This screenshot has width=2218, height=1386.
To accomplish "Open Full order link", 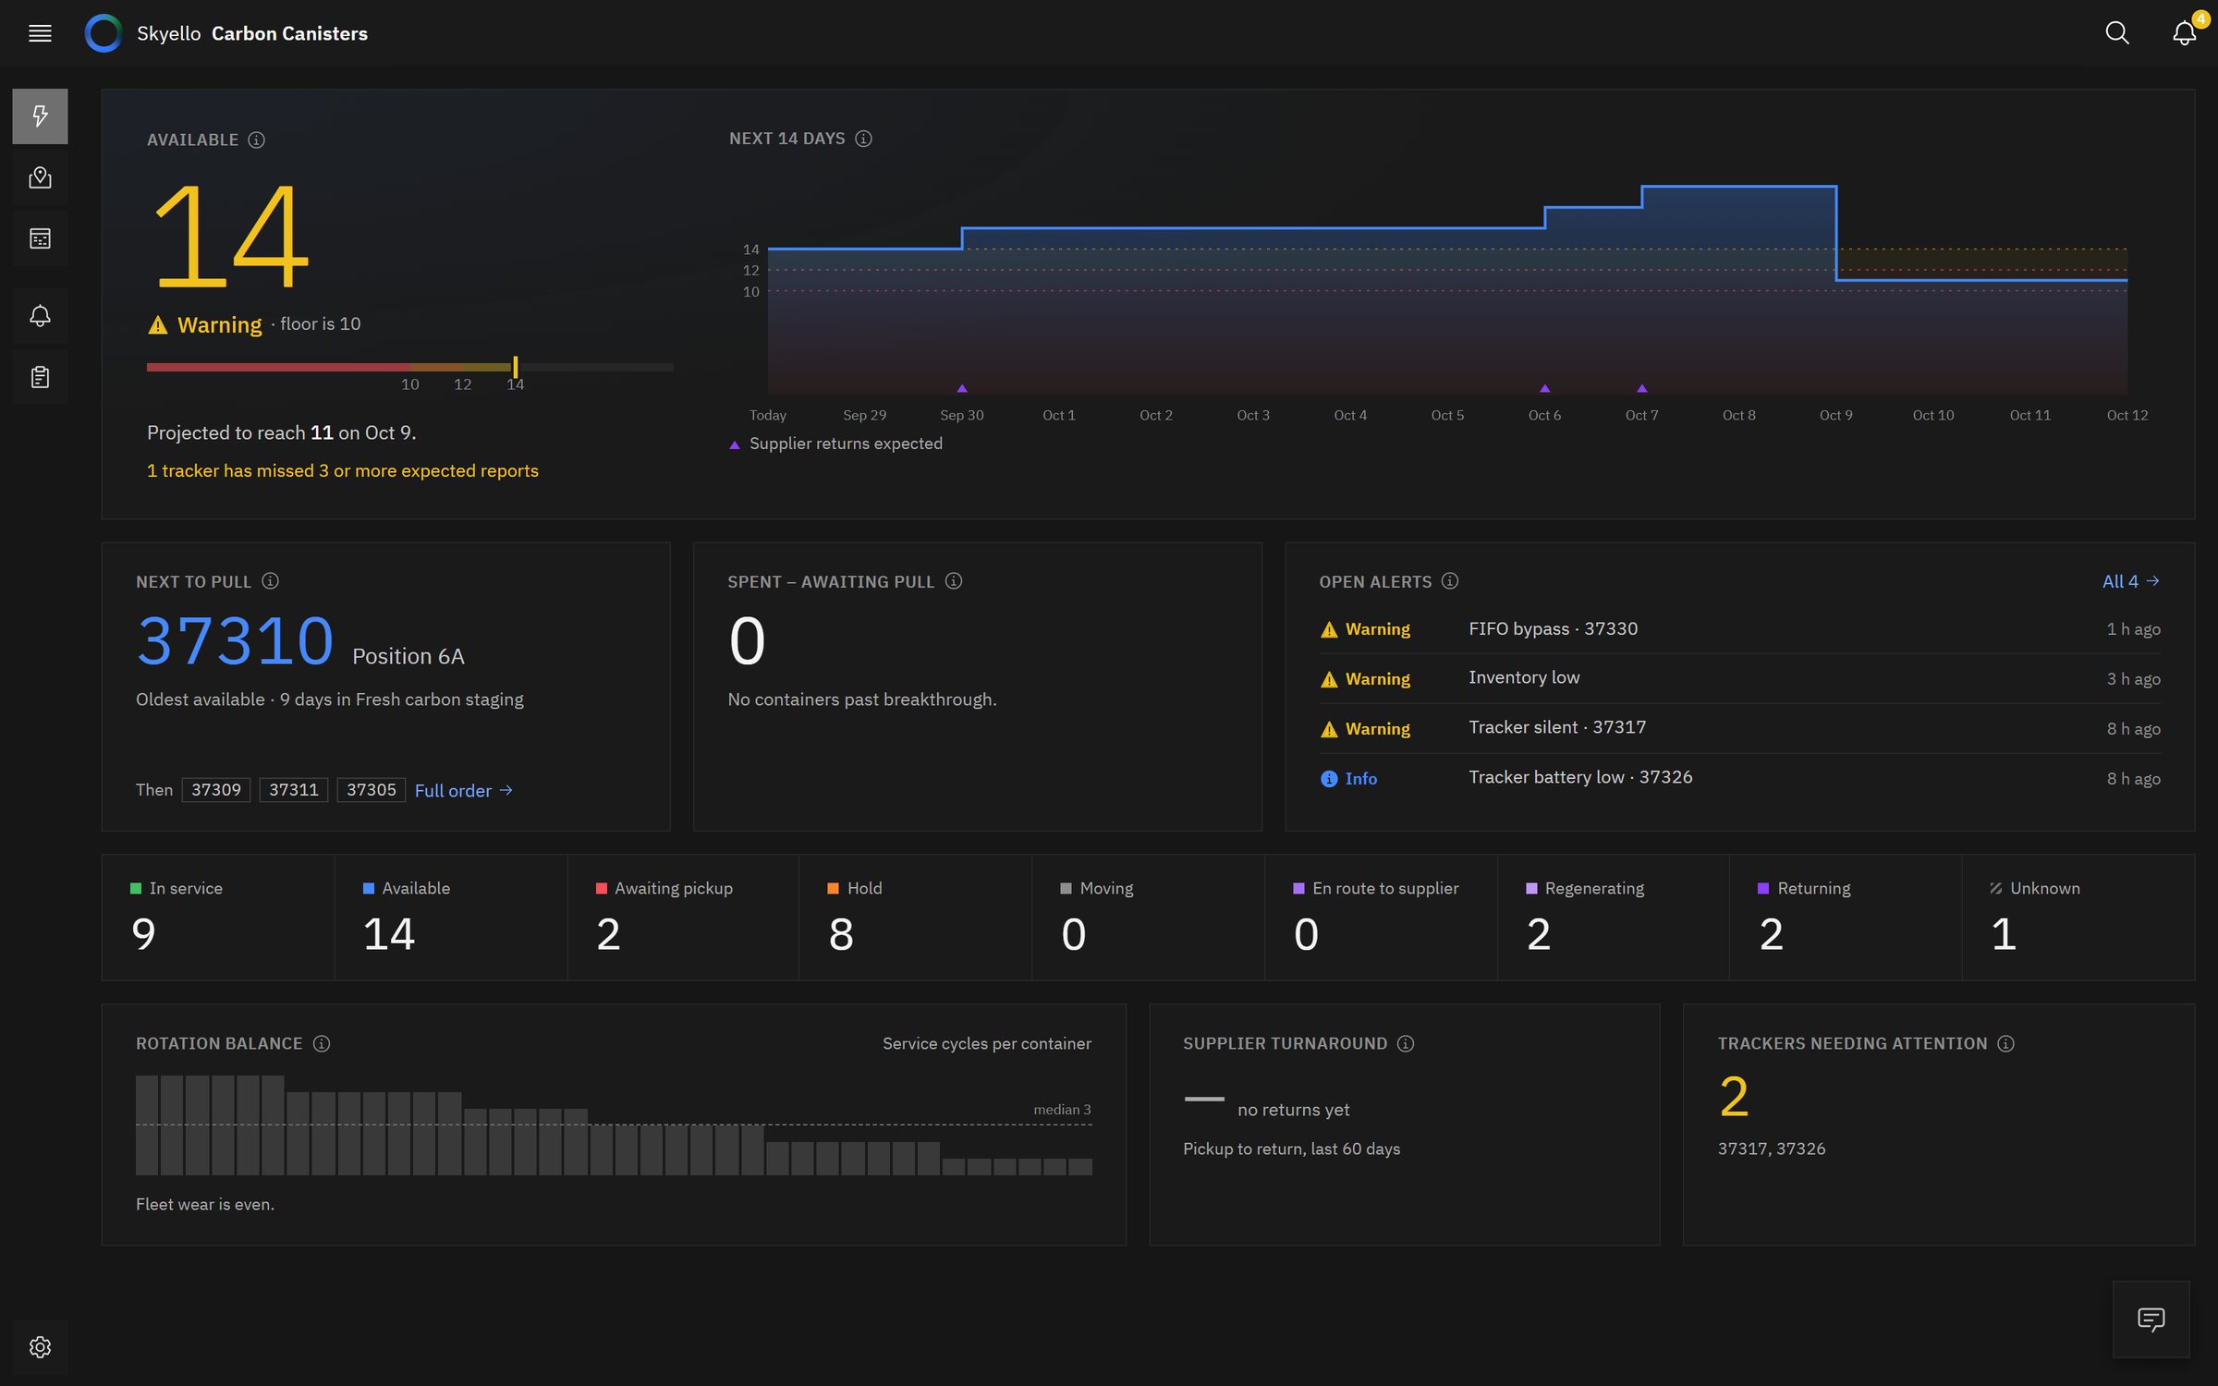I will 463,790.
